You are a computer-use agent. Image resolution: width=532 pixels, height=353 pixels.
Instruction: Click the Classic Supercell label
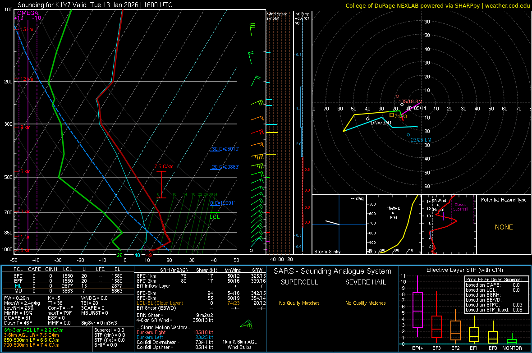pyautogui.click(x=461, y=207)
